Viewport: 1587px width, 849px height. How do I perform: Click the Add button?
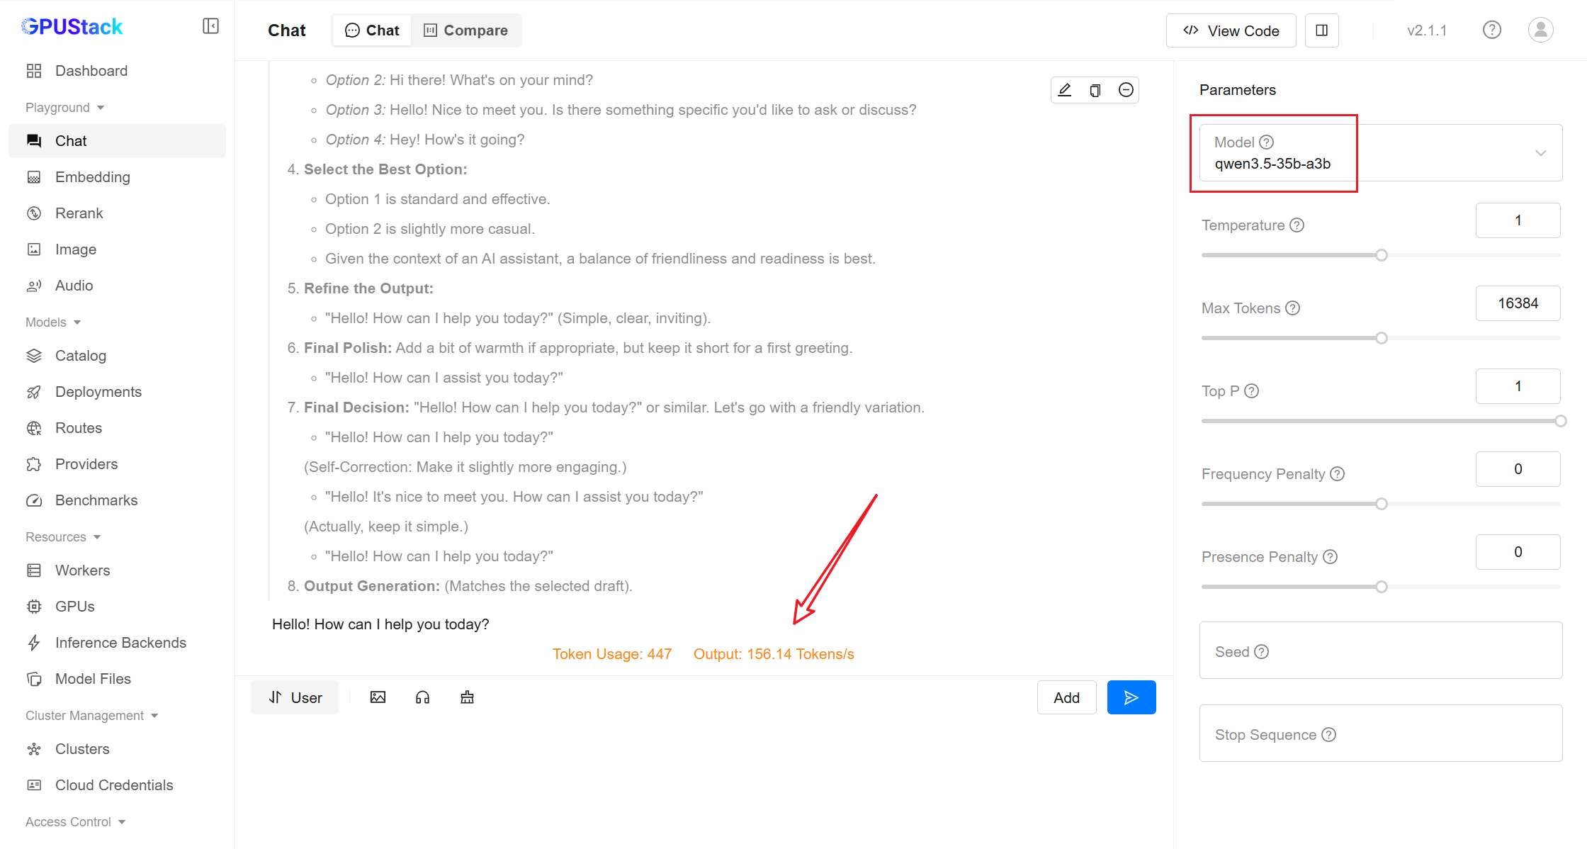[x=1066, y=697]
